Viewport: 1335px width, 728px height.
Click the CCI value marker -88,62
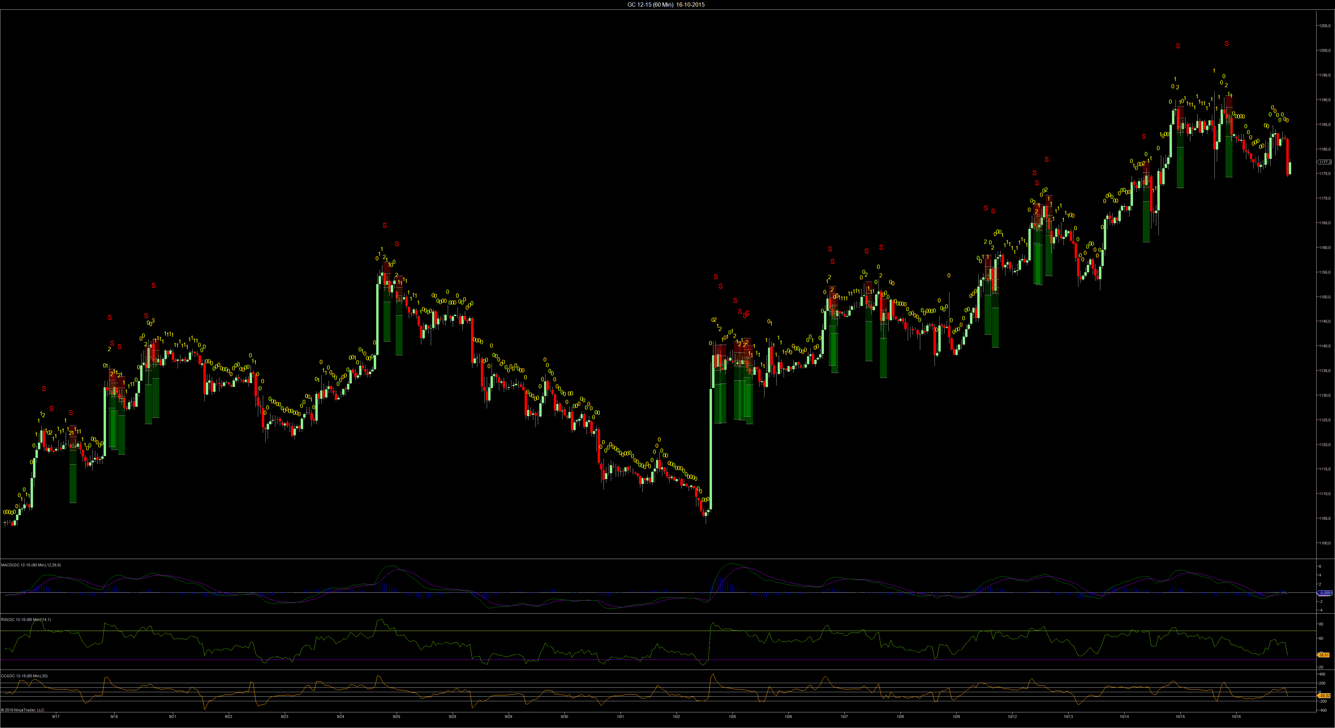click(x=1324, y=695)
